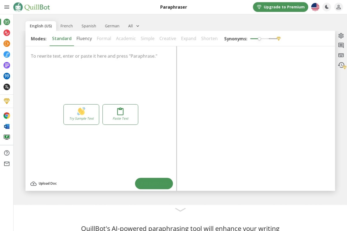Expand page content with down chevron
347x231 pixels.
point(180,210)
